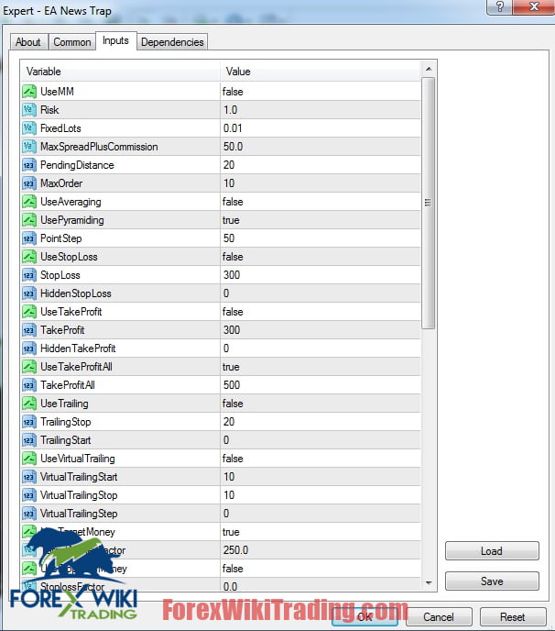The width and height of the screenshot is (555, 631).
Task: Click the HiddenStopLoss variable name
Action: [76, 293]
